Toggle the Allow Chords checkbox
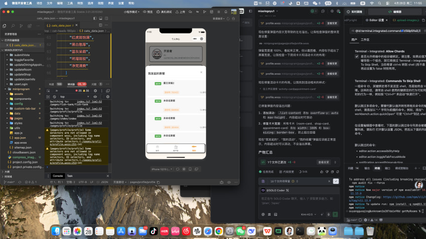426x239 pixels. (x=356, y=57)
